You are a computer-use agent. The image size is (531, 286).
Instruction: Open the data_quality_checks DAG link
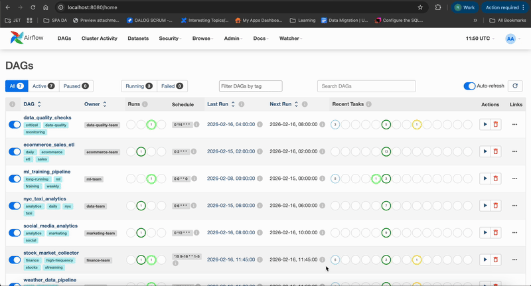click(x=47, y=117)
